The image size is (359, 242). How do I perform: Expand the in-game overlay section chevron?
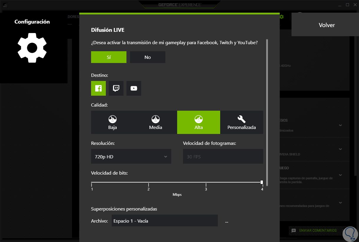pos(340,175)
